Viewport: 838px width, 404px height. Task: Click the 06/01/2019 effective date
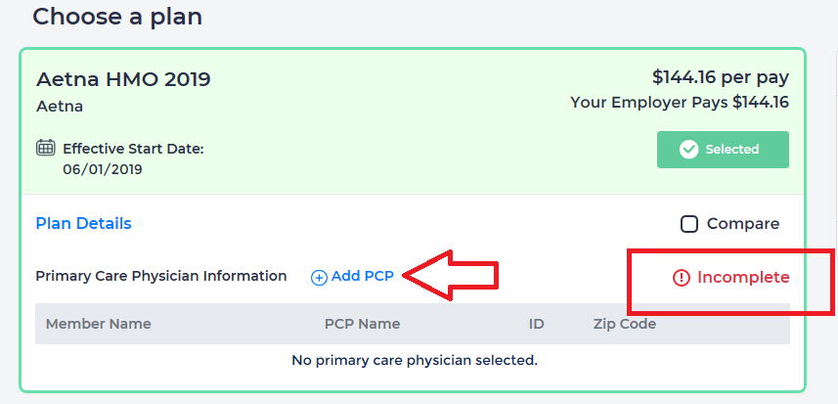(x=103, y=169)
